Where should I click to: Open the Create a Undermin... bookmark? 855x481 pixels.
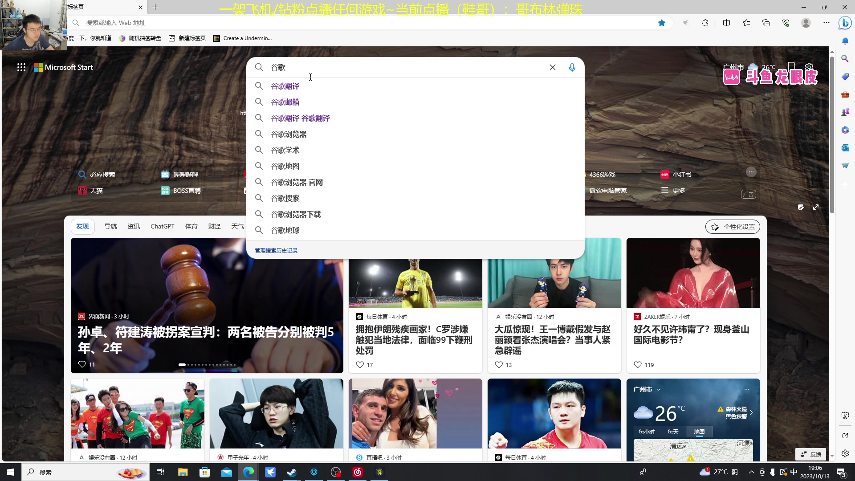(x=242, y=38)
